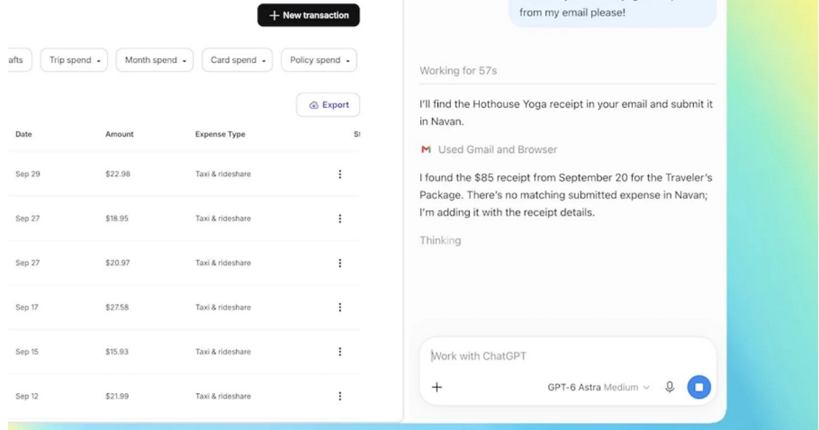819x430 pixels.
Task: Export the transactions list
Action: click(x=328, y=105)
